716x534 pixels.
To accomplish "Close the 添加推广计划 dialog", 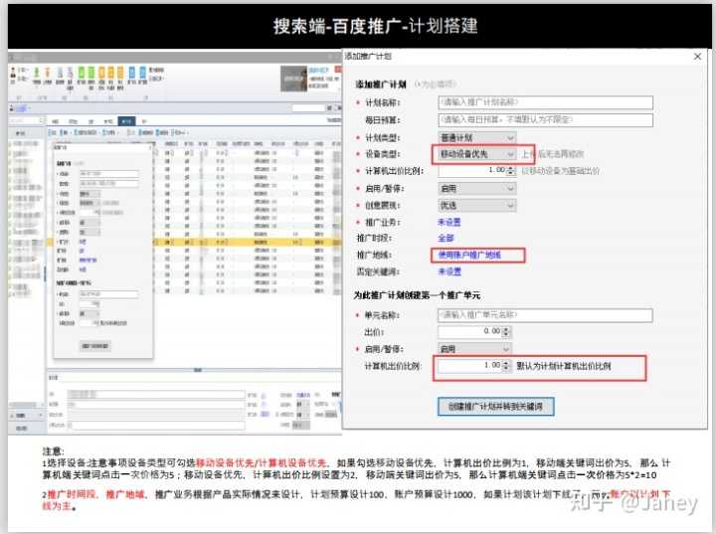I will click(697, 57).
